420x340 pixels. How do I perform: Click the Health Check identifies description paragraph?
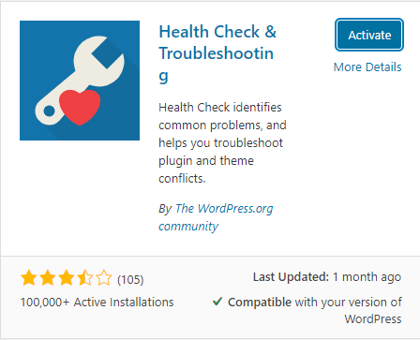tap(222, 143)
